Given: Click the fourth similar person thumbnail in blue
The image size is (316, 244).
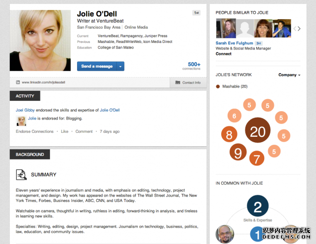Looking at the screenshot, I should [x=282, y=28].
